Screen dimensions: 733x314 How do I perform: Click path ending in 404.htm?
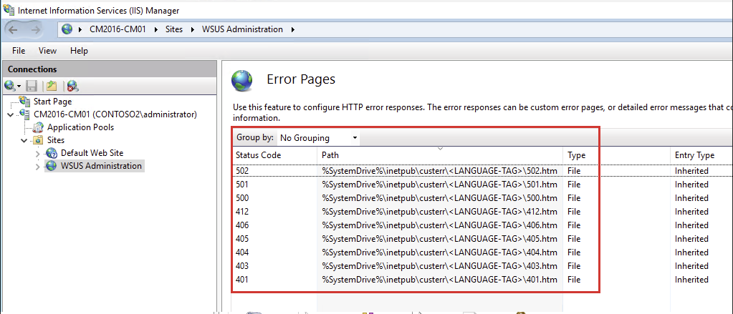(439, 252)
